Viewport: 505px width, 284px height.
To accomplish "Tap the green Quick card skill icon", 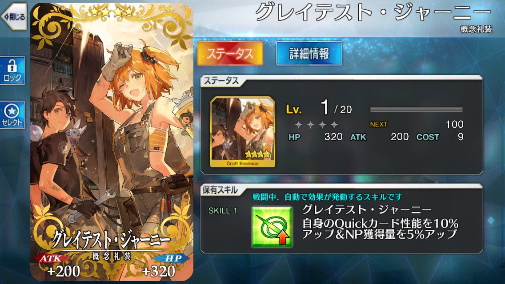I will tap(272, 226).
